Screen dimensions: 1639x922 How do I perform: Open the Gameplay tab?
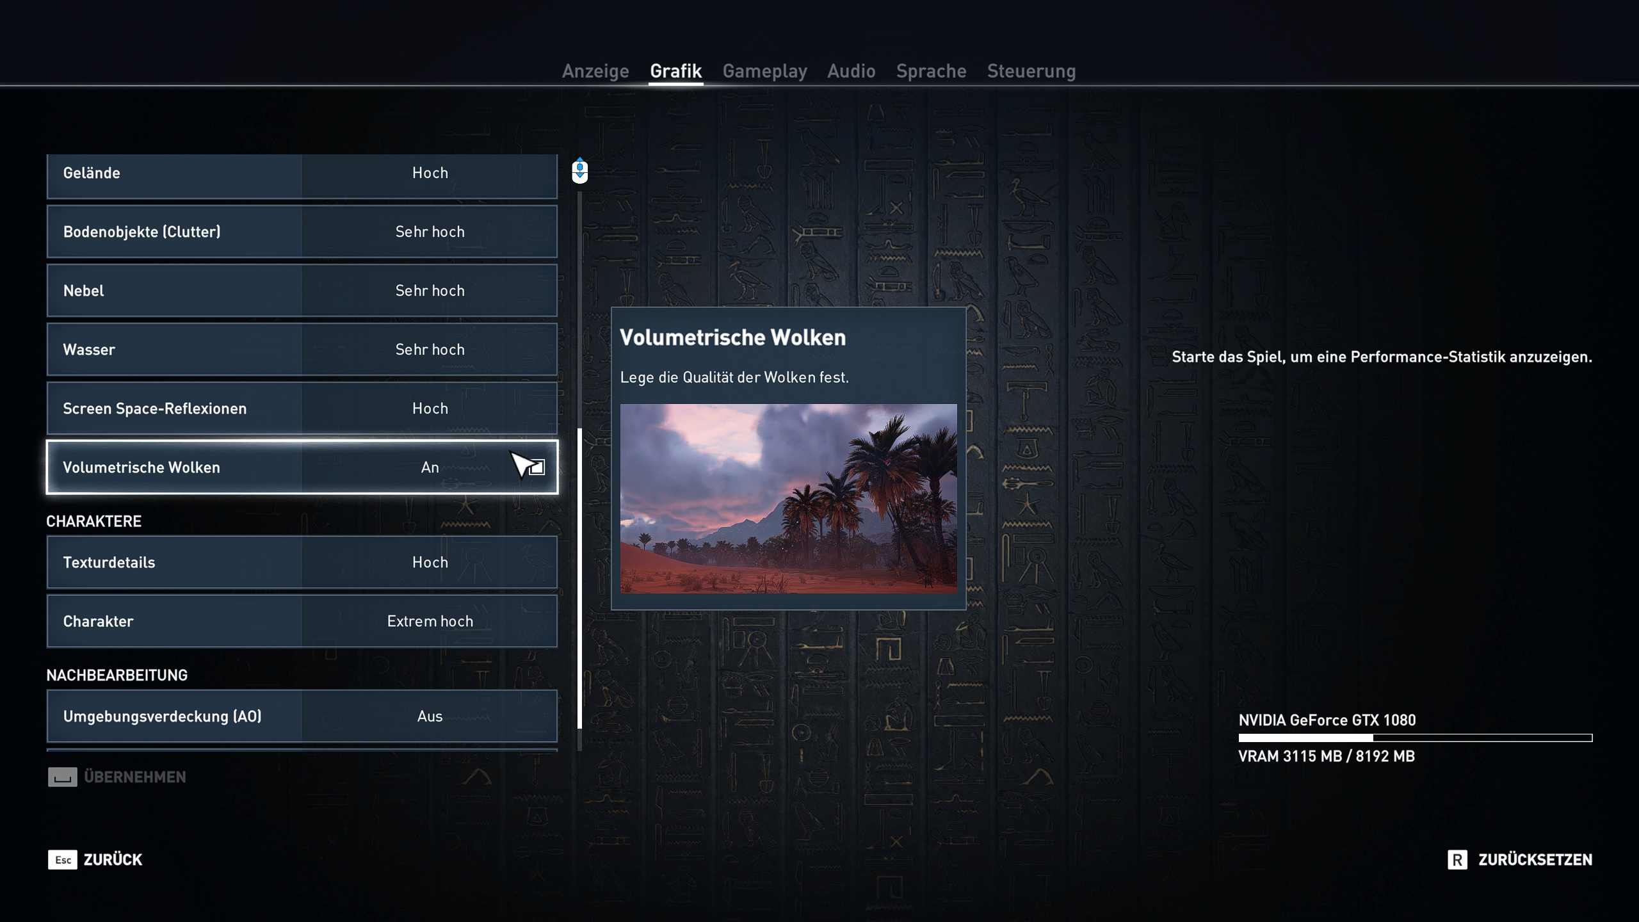click(x=764, y=71)
